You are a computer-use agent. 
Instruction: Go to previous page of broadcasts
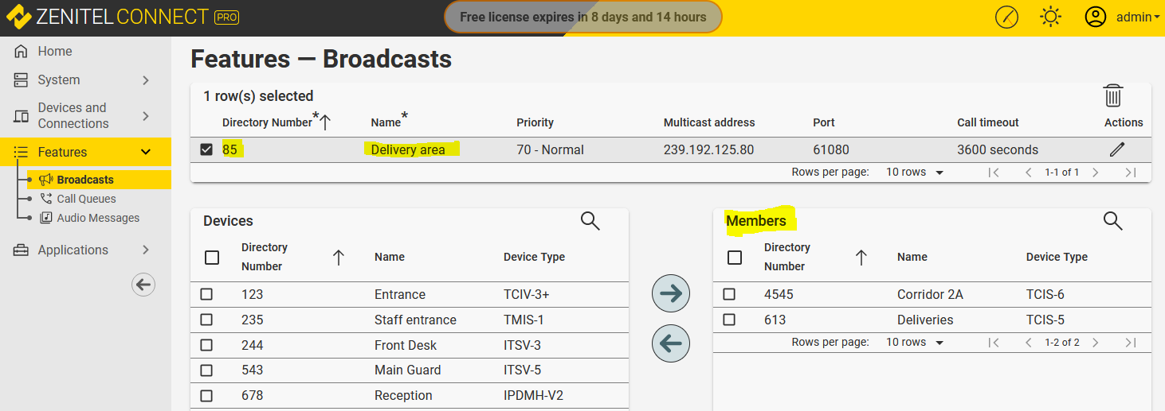(x=1028, y=173)
